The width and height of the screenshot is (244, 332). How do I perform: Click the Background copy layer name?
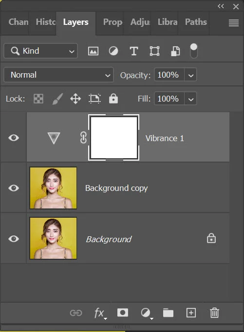coord(116,188)
